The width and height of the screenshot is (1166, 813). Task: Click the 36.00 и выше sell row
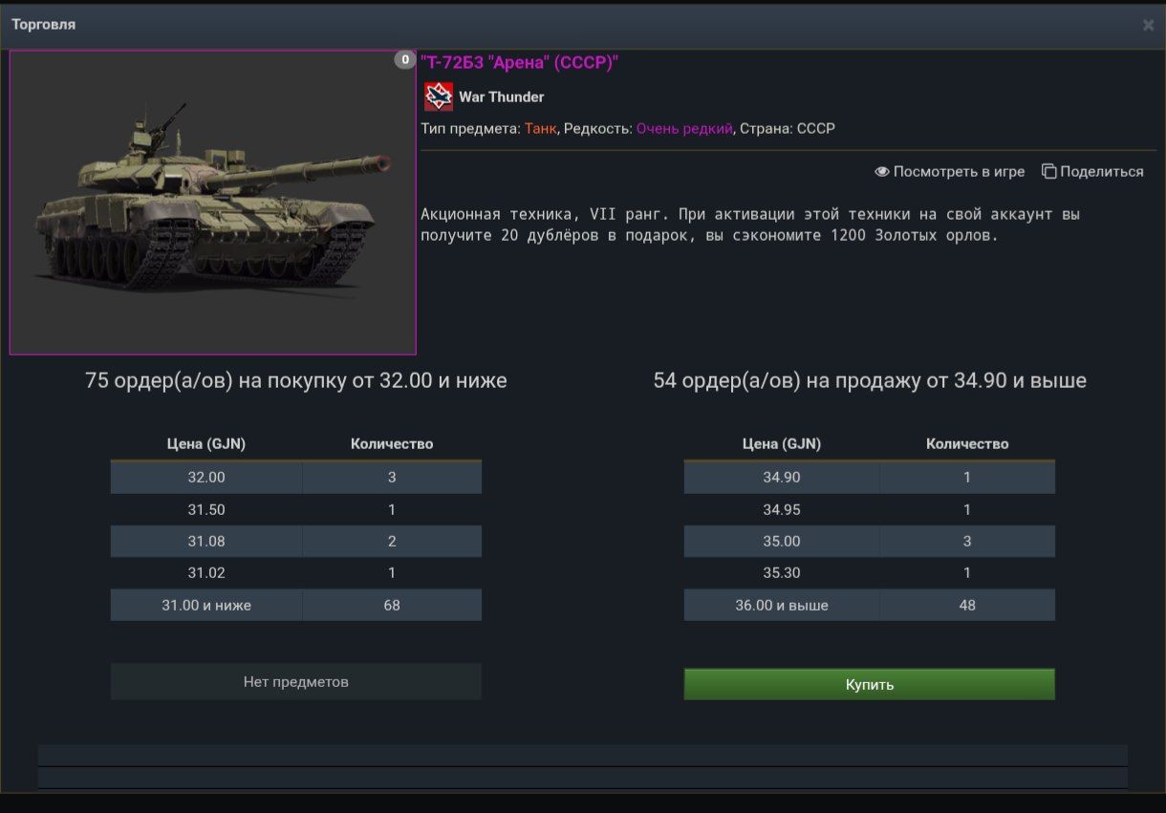click(869, 605)
